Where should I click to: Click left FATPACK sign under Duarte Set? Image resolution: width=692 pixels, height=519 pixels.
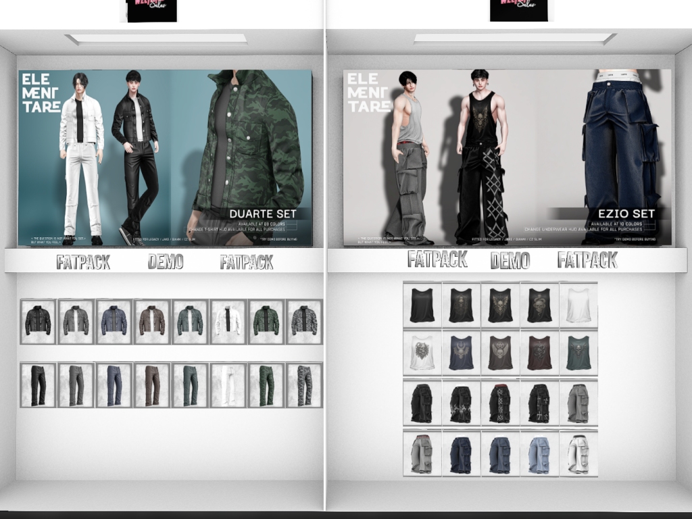click(83, 262)
